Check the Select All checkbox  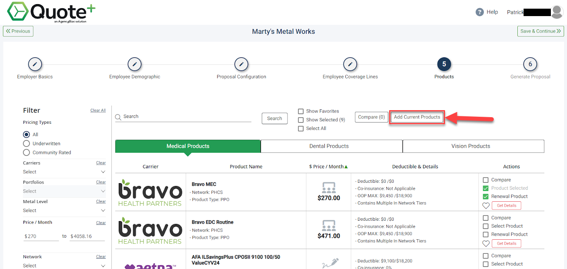[x=301, y=129]
